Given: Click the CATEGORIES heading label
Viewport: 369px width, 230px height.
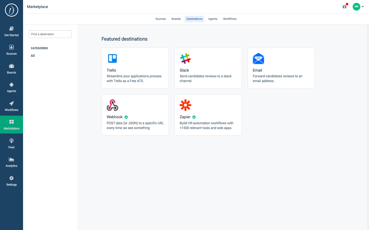Looking at the screenshot, I should 39,48.
